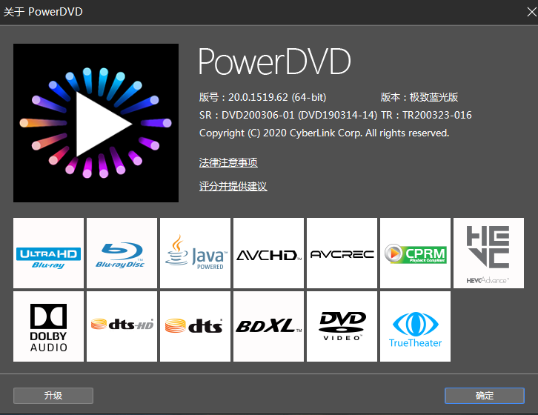Screen dimensions: 538x415
Task: Click the BDXL logo tile
Action: [269, 326]
